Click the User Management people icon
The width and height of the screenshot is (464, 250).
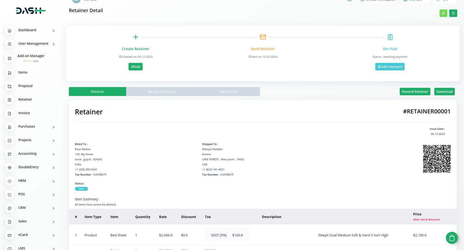click(x=10, y=44)
